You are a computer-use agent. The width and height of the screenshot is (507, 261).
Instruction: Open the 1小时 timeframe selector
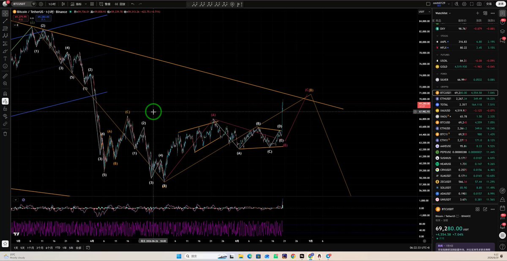click(52, 4)
